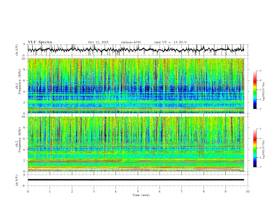Click the "Time (min)" axis label
Viewport: 279px width, 215px height.
[141, 195]
